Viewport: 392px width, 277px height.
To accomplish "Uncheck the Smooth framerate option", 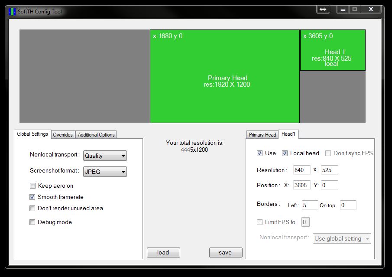I will click(32, 197).
